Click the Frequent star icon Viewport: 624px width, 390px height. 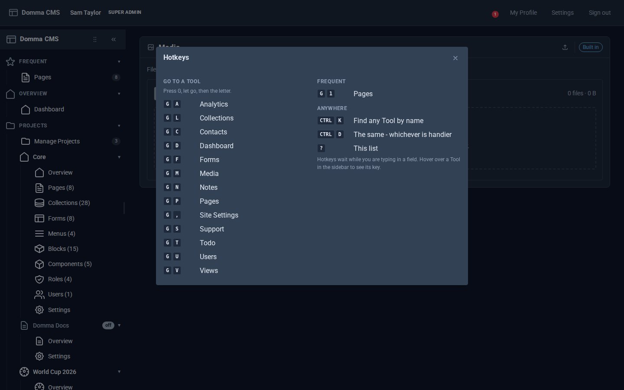10,62
